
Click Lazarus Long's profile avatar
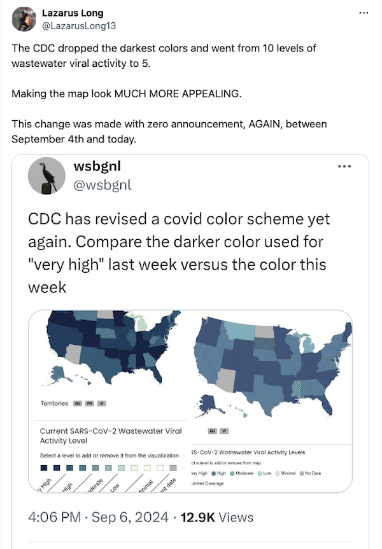pyautogui.click(x=24, y=19)
